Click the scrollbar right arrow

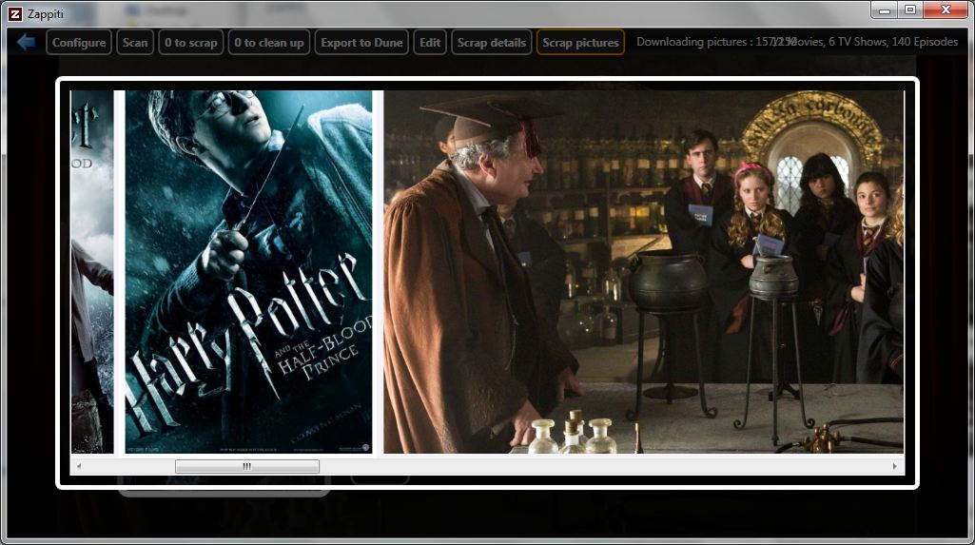pos(895,466)
